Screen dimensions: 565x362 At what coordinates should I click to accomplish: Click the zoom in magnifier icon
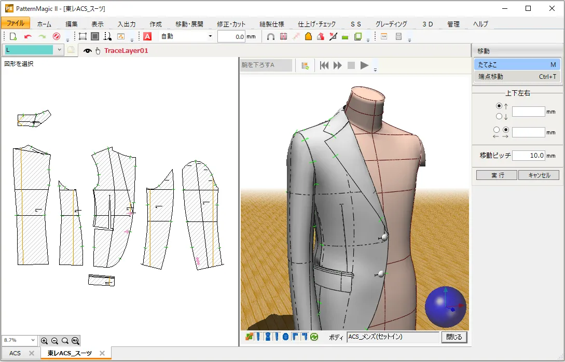[x=44, y=341]
